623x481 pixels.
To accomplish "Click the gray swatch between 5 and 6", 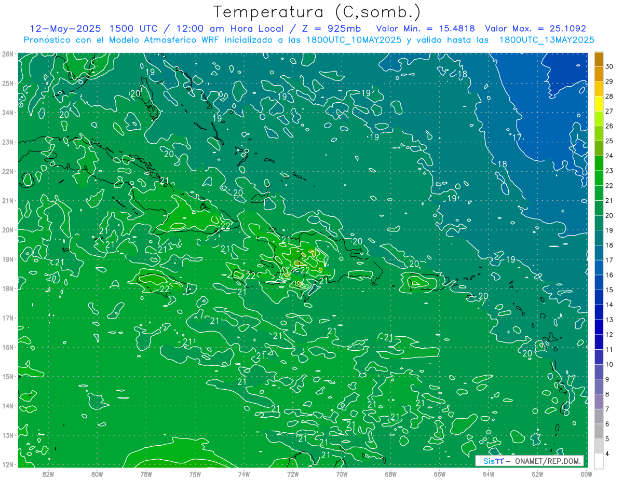I will tap(599, 431).
